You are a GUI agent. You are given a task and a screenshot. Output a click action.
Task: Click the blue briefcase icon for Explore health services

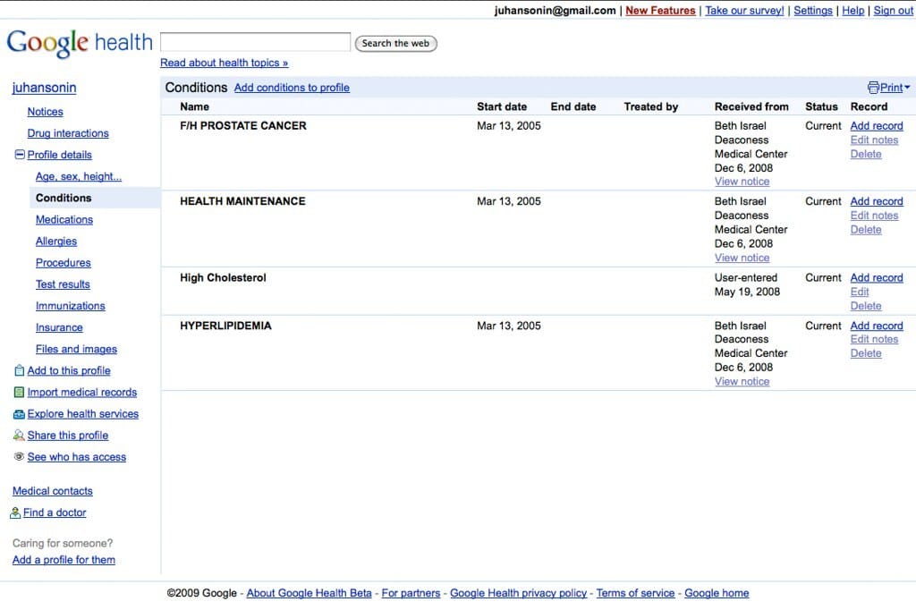pyautogui.click(x=19, y=414)
